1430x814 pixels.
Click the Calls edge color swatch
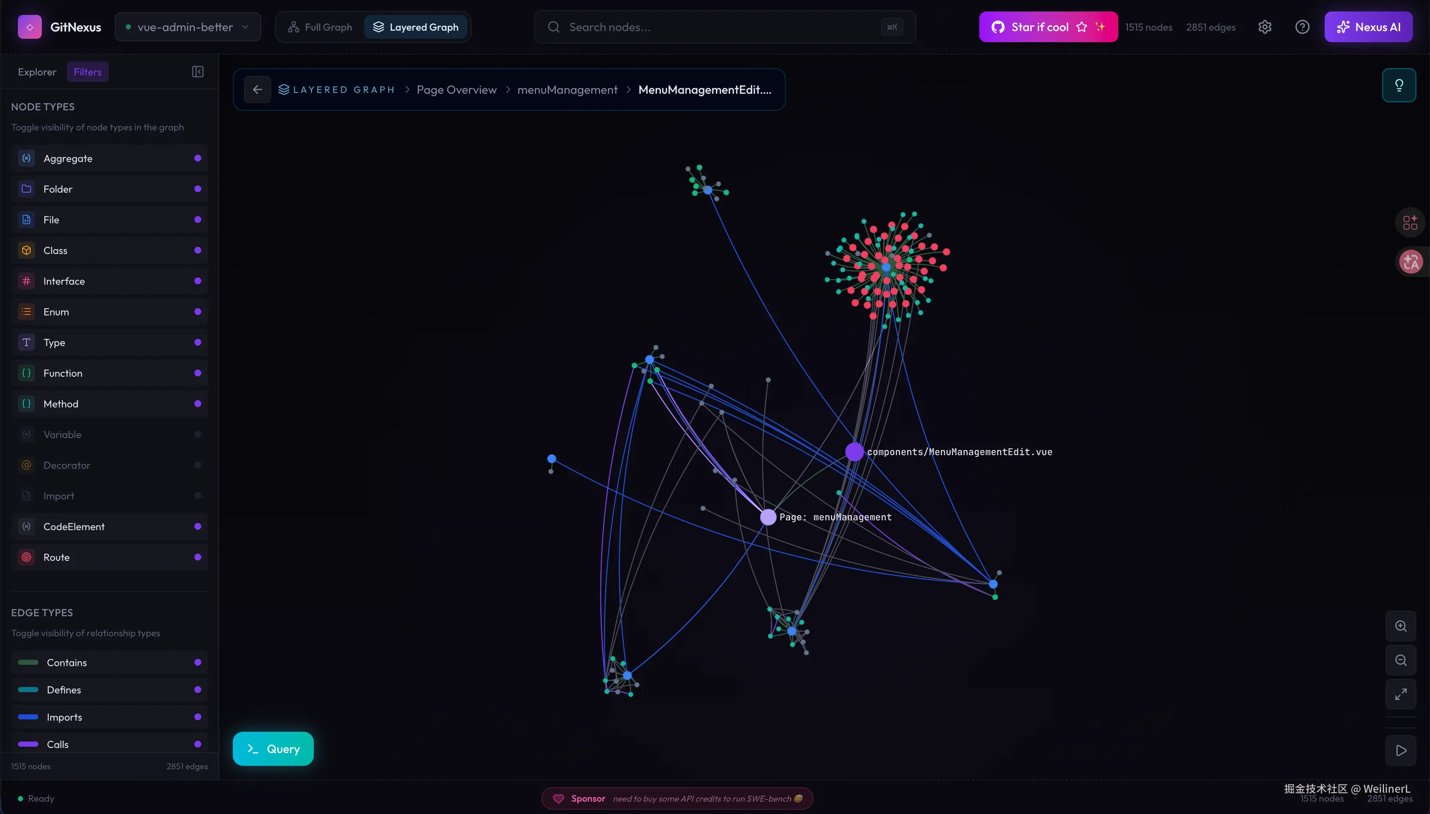[x=28, y=744]
